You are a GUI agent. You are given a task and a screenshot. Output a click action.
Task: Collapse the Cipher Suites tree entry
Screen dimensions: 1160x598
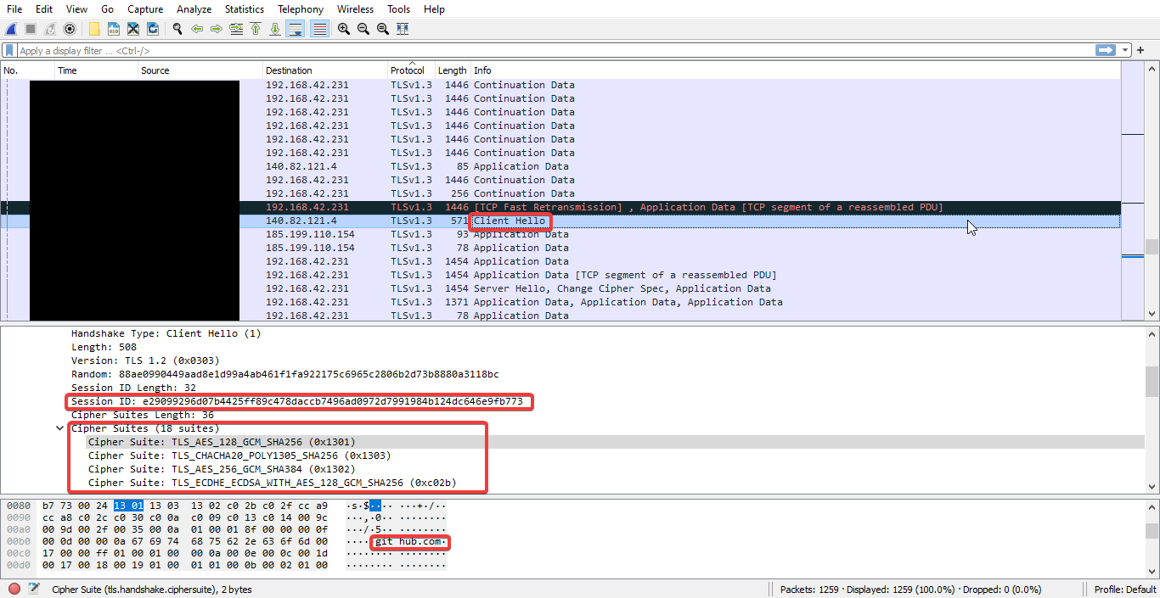point(58,428)
